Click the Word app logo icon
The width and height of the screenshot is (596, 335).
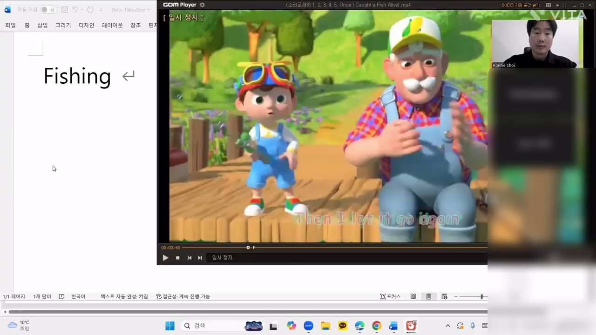pos(7,10)
